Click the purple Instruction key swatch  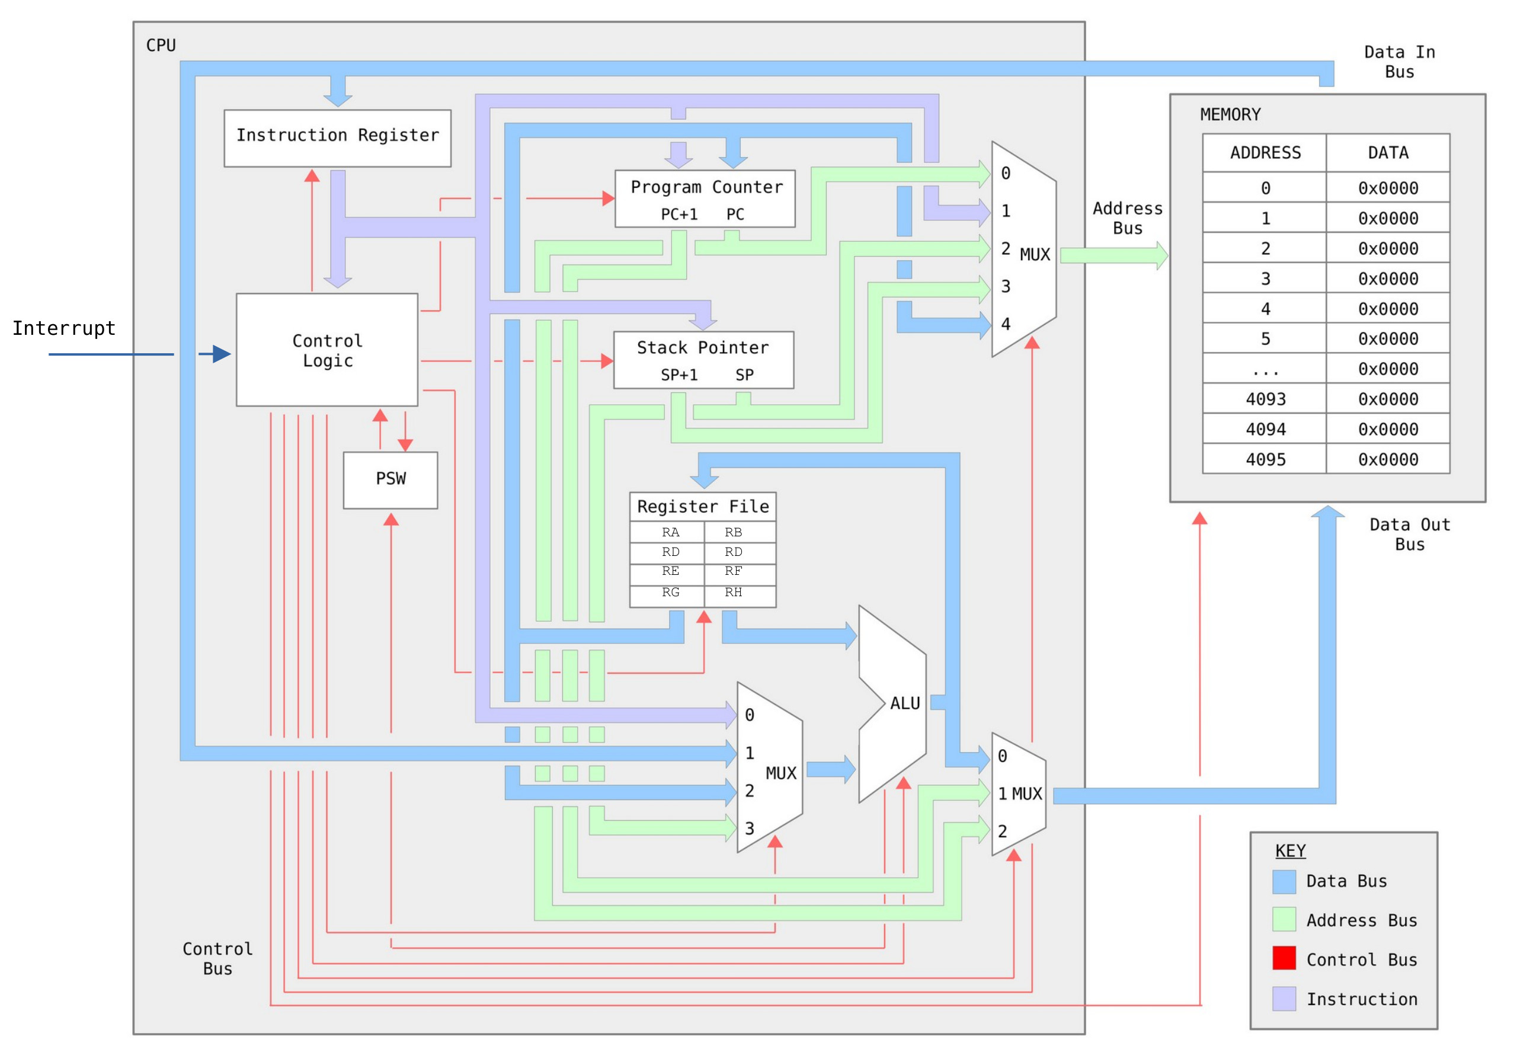1284,999
